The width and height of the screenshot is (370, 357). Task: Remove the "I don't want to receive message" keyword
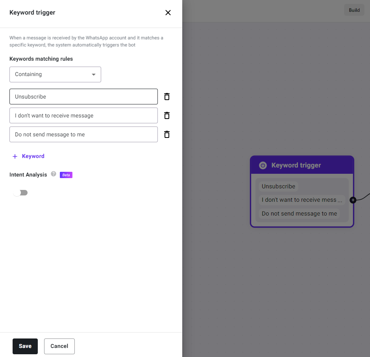[167, 115]
